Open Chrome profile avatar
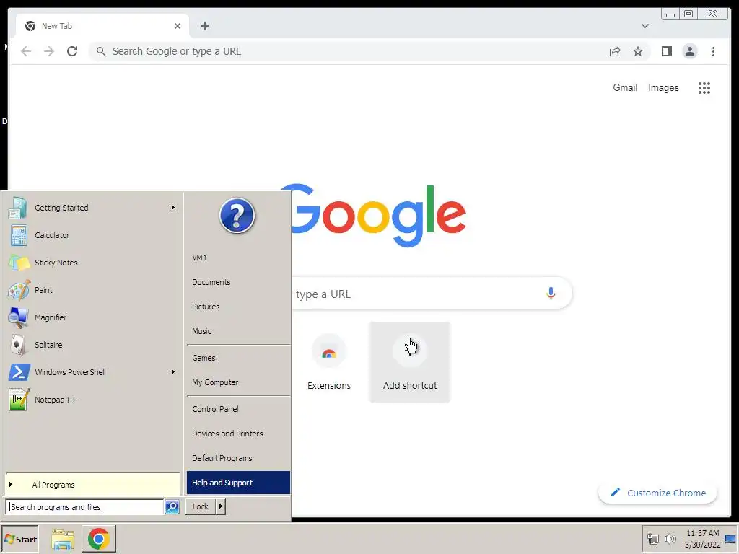This screenshot has width=739, height=554. tap(689, 51)
